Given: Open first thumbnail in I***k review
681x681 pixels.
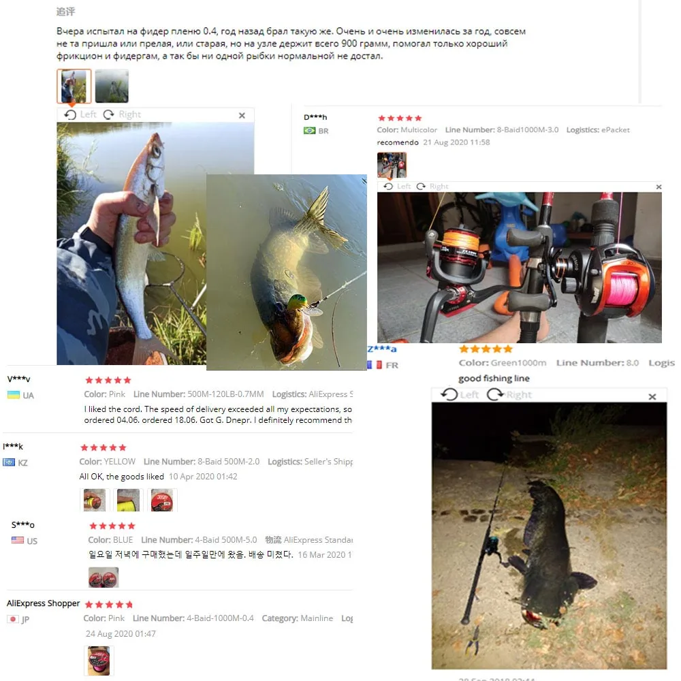Looking at the screenshot, I should (x=94, y=499).
